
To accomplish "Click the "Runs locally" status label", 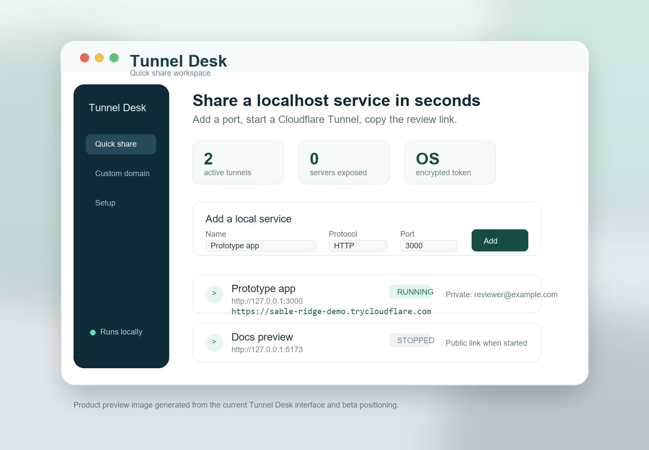I will pyautogui.click(x=121, y=332).
